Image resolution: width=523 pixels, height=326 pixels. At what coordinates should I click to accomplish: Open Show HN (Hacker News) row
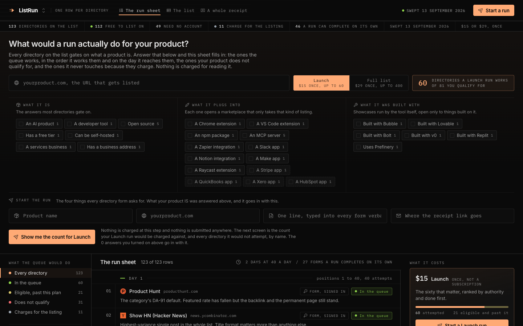158,315
